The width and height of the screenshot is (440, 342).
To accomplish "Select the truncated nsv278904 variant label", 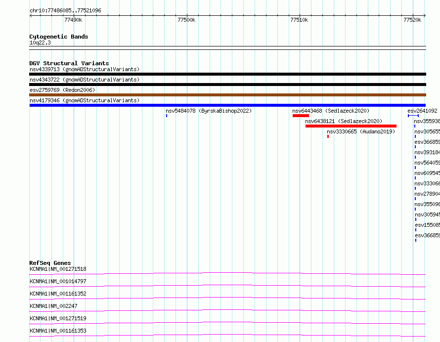I will click(427, 194).
